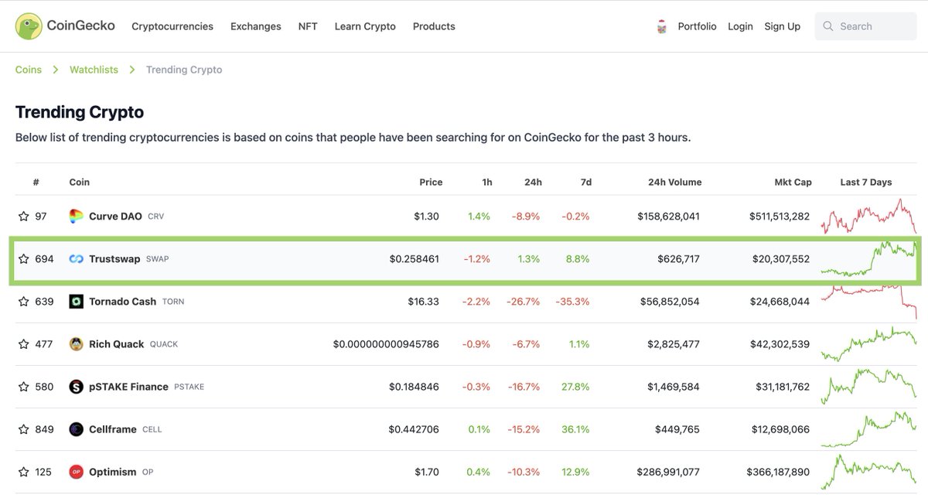928x495 pixels.
Task: Click the $0.000000000945786 Rich Quack price
Action: [386, 344]
